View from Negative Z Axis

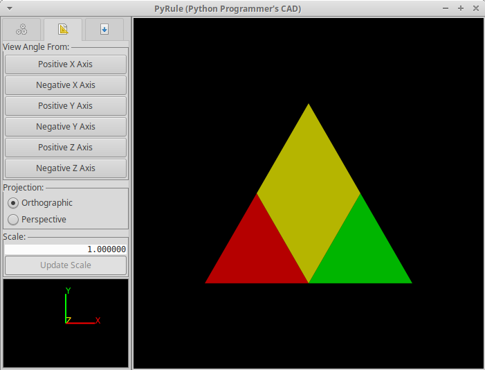coord(66,168)
